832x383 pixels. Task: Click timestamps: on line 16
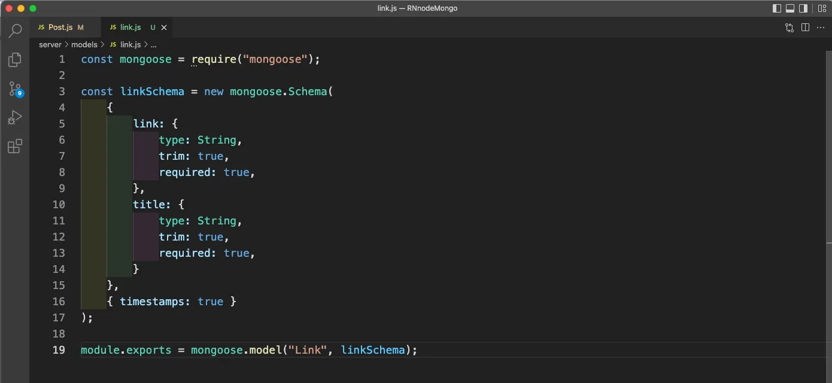point(156,302)
